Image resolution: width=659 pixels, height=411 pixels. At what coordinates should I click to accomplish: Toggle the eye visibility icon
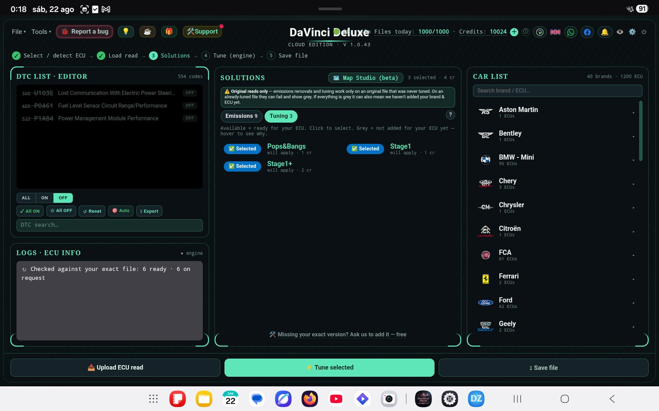[x=620, y=32]
